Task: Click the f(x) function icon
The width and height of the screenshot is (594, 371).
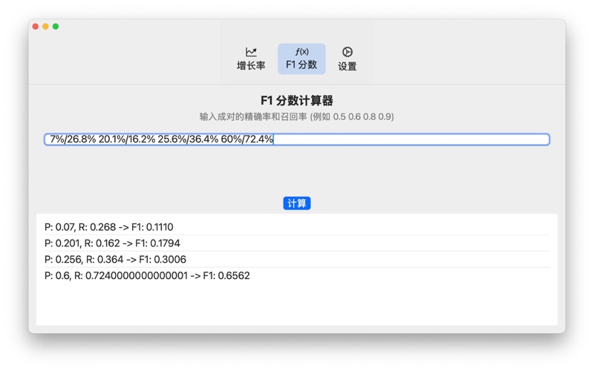Action: coord(301,51)
